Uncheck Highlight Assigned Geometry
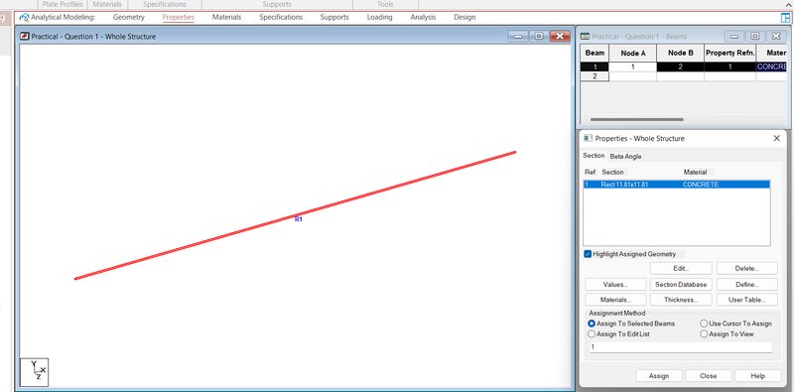The image size is (794, 392). click(588, 254)
